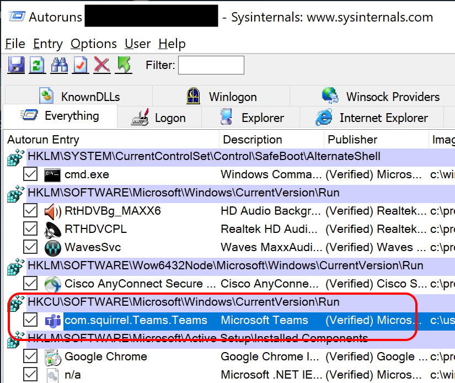Click the RtHDVBg_MAXX6 speaker icon
455x383 pixels.
click(52, 211)
